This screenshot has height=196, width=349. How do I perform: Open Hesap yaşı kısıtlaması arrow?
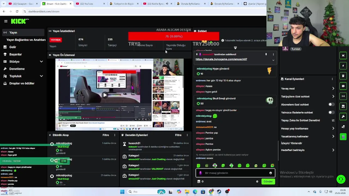pos(333,128)
